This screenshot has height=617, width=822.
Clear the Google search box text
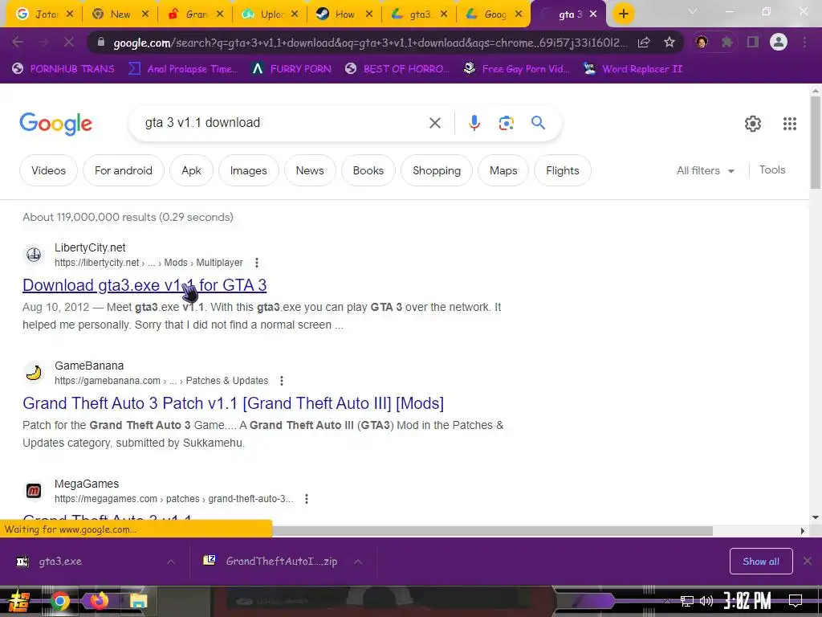pos(434,123)
